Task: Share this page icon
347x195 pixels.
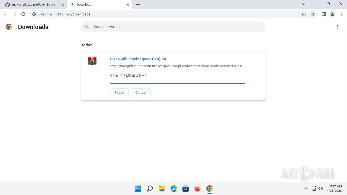Action: (304, 14)
